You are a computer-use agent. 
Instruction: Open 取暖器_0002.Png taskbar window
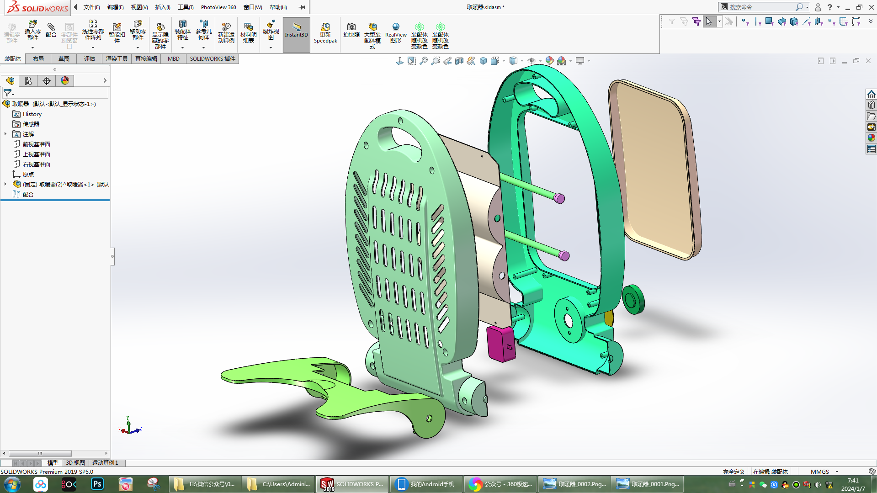(x=574, y=484)
